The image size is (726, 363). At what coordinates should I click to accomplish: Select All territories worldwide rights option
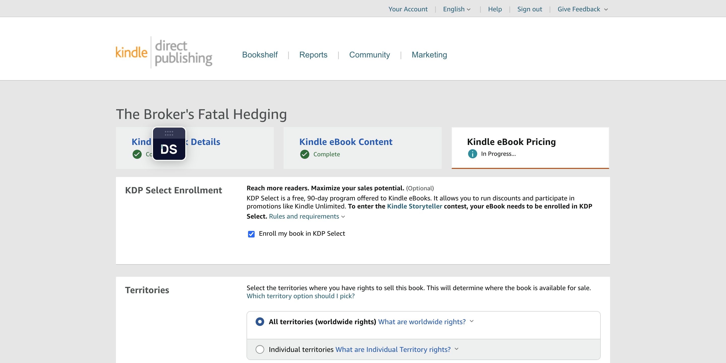[x=260, y=322]
